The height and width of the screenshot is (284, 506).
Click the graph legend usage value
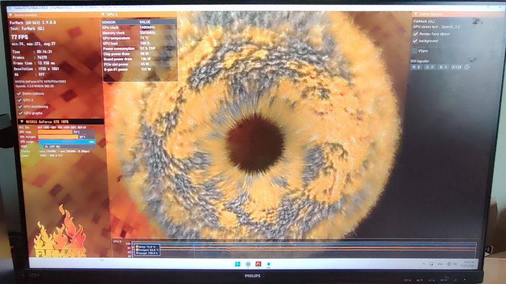click(147, 253)
